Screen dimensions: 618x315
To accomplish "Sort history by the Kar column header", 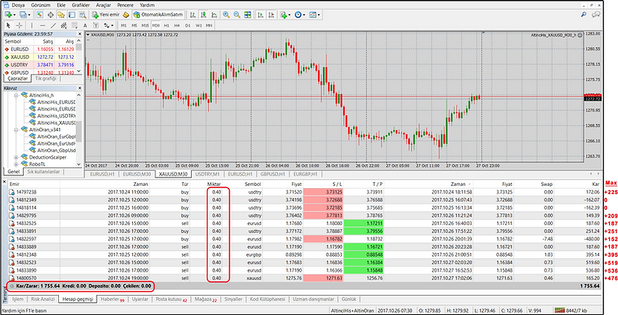I will click(596, 184).
